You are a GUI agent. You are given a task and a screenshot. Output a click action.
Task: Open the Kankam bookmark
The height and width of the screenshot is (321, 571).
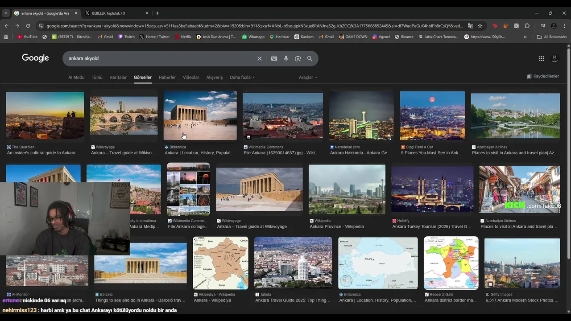pos(304,37)
